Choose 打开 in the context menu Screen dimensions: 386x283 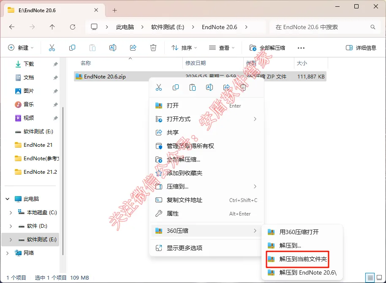(207, 105)
